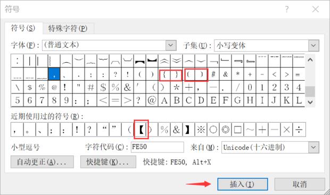
Task: Click the 取消 cancel button
Action: click(300, 184)
